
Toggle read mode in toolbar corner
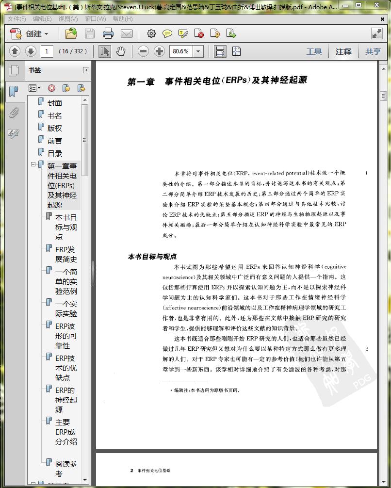376,33
